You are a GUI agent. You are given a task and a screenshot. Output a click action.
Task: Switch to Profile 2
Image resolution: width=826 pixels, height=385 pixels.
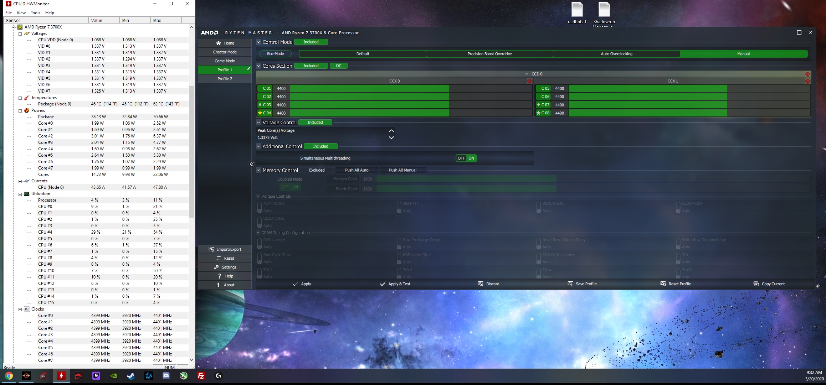[x=225, y=79]
